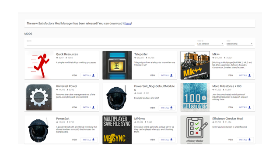Open the PowerSuit helmet thumbnail
The height and width of the screenshot is (157, 280).
click(39, 130)
